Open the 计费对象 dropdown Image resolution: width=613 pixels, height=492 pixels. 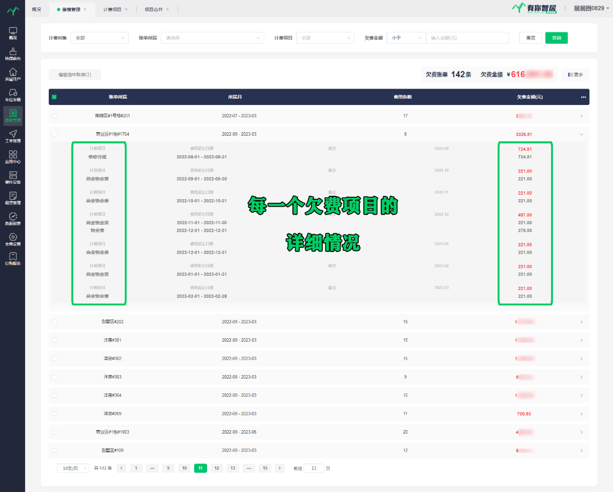pos(100,38)
